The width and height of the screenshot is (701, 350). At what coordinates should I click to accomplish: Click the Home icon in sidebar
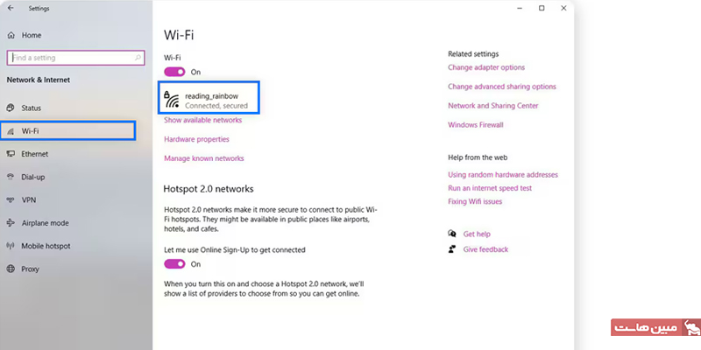(11, 35)
